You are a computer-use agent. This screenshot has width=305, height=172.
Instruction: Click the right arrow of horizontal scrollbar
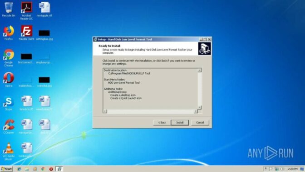click(196, 111)
